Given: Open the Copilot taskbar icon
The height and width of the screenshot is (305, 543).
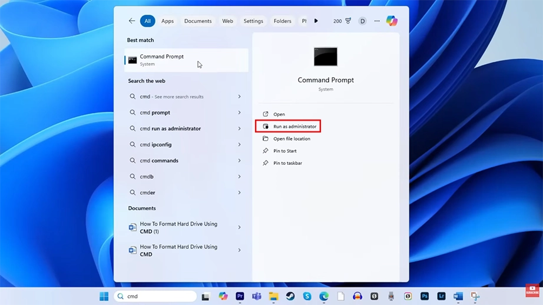Looking at the screenshot, I should coord(223,296).
